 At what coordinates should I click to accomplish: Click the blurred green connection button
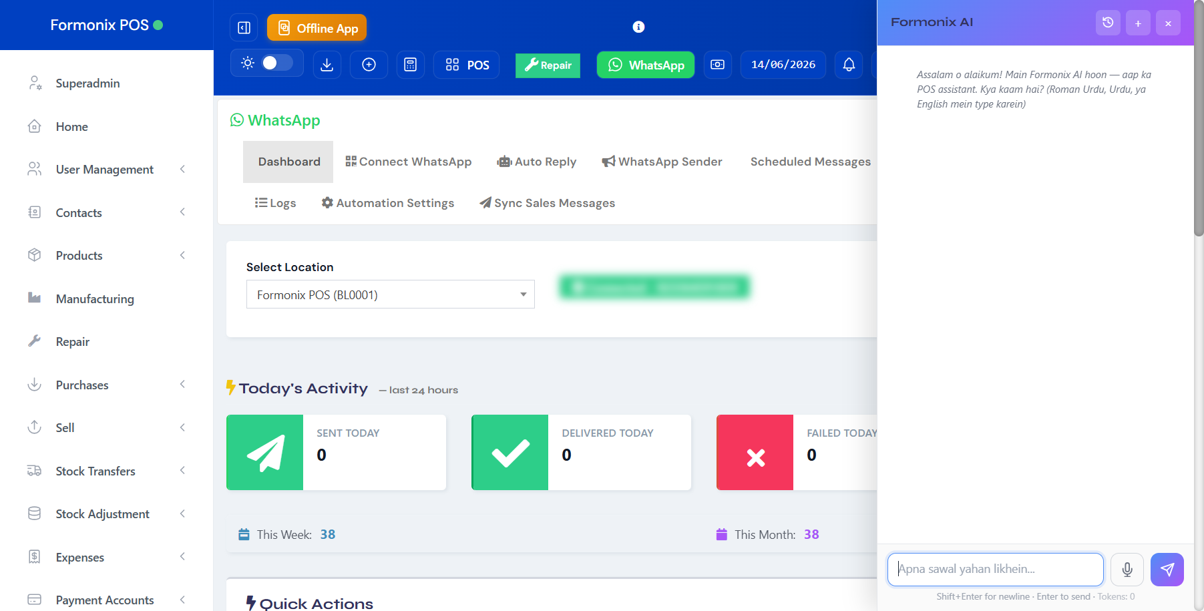coord(654,287)
